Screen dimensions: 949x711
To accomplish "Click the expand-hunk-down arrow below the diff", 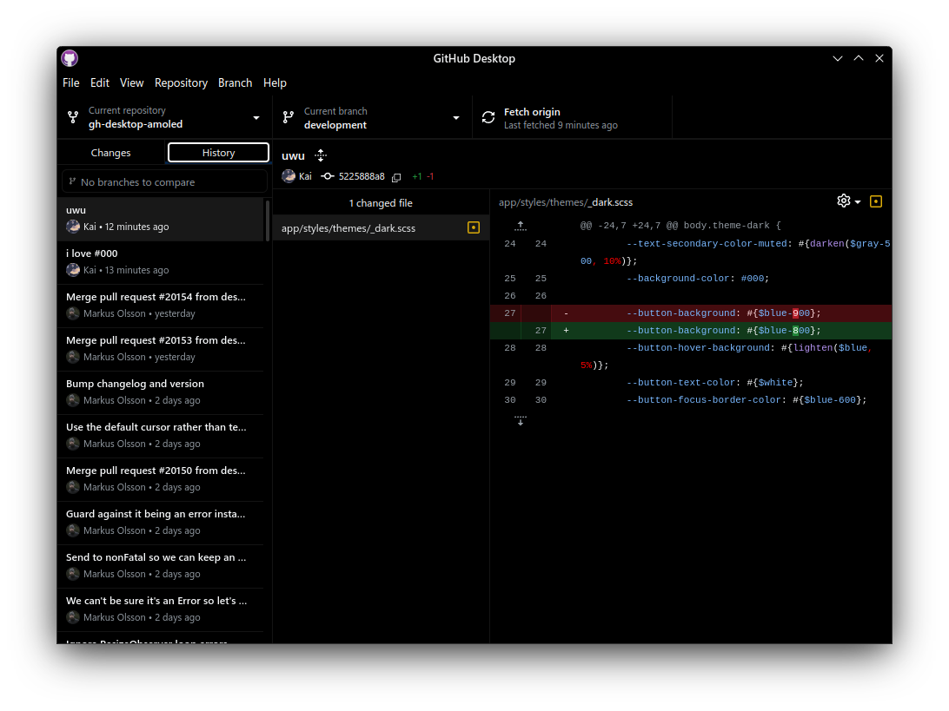I will pyautogui.click(x=521, y=418).
